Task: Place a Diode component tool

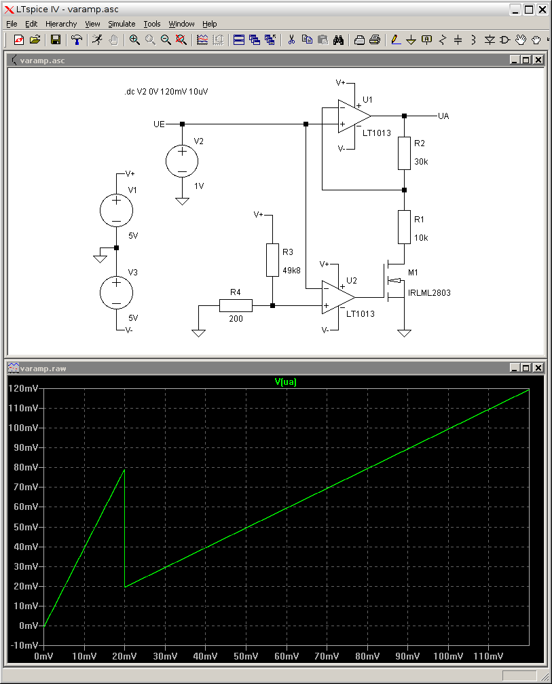Action: click(x=490, y=39)
